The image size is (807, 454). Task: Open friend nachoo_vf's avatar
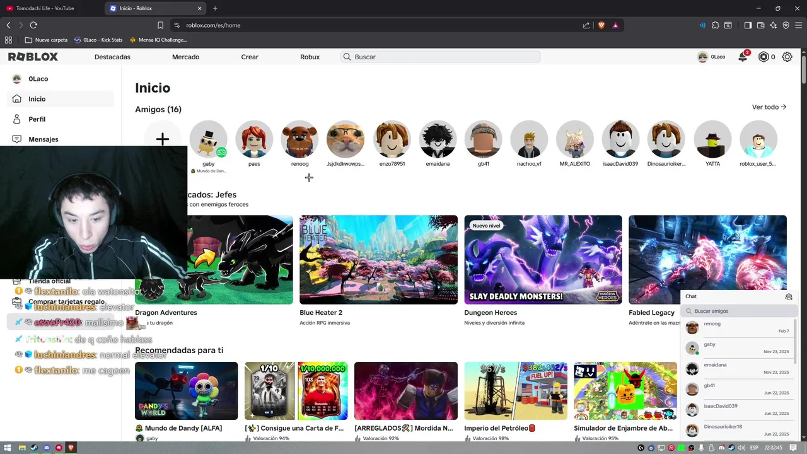[529, 139]
